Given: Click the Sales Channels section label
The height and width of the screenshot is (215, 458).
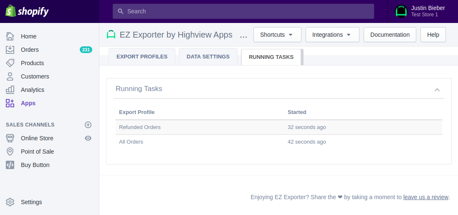Looking at the screenshot, I should point(30,125).
